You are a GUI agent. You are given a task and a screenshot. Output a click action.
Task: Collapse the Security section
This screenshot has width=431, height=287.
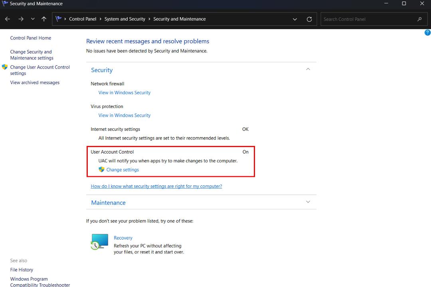click(x=308, y=69)
